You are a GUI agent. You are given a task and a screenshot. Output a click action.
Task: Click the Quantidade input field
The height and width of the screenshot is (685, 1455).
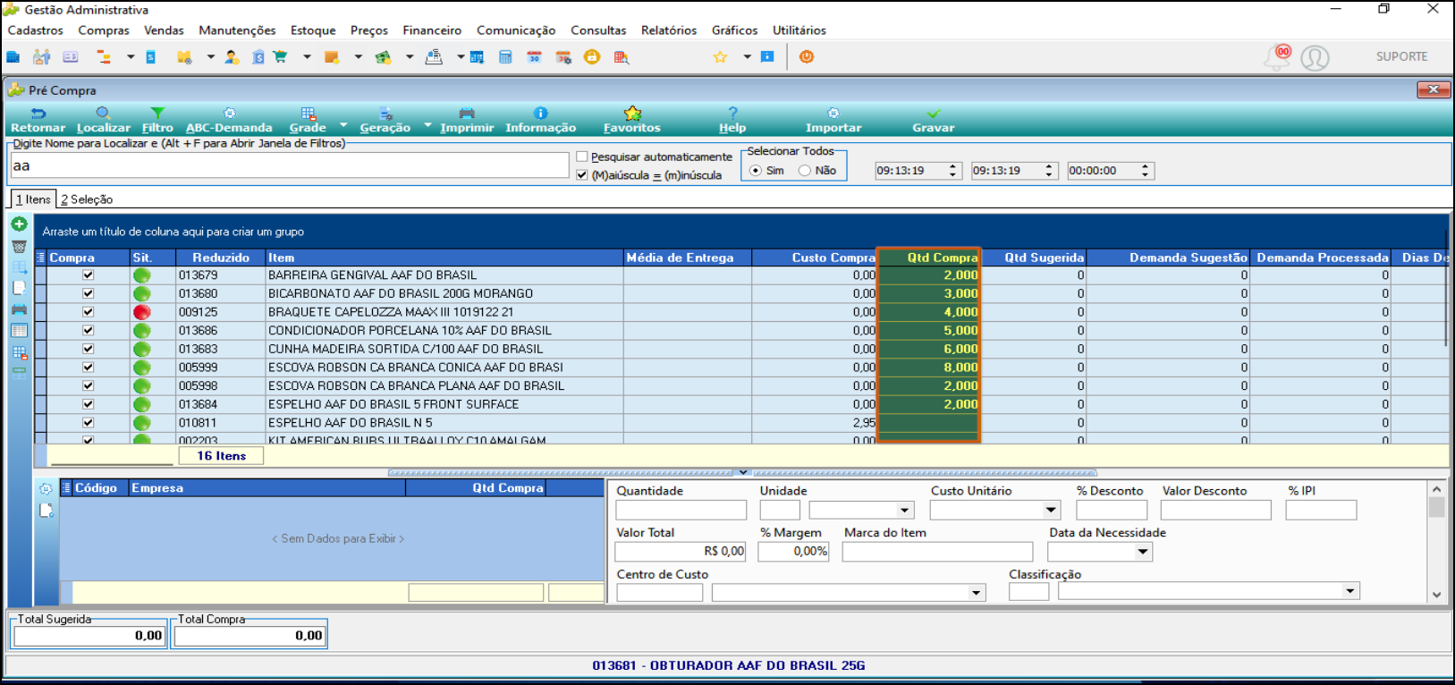681,510
